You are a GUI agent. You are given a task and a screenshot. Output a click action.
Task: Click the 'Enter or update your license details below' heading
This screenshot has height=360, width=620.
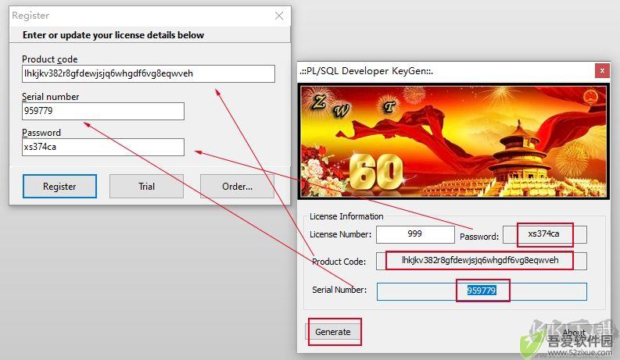[x=113, y=35]
